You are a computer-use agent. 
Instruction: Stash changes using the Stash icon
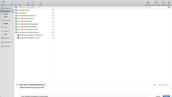point(41,2)
